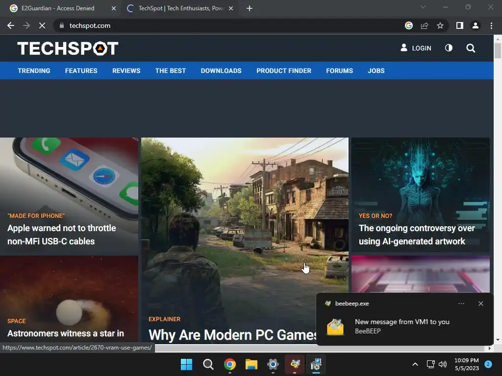Show hidden system tray icons chevron
Screen dimensions: 502x376
[x=415, y=364]
